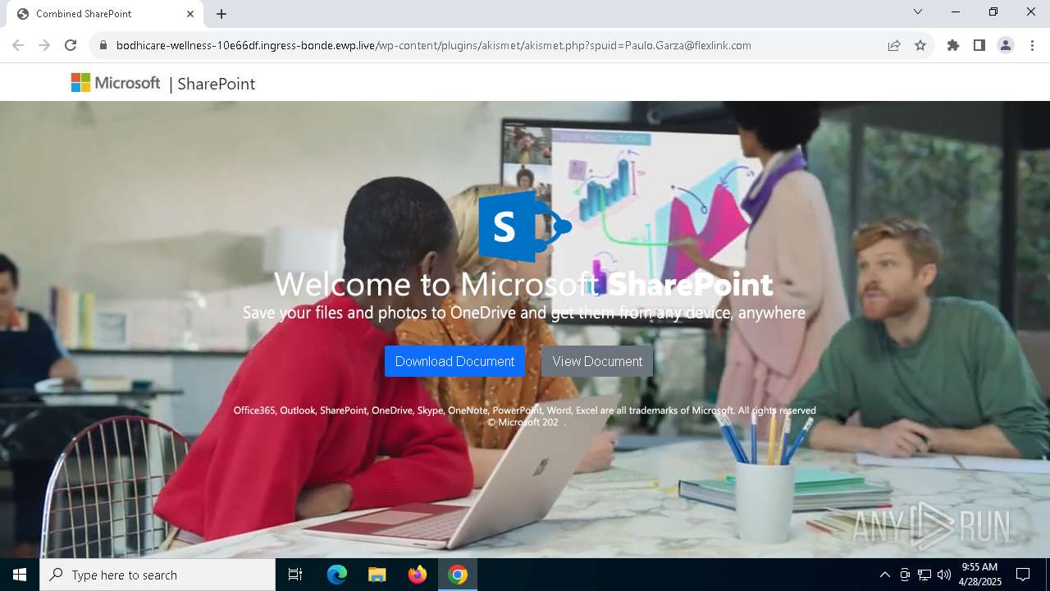Click the large SharePoint S logo
1050x591 pixels.
click(x=524, y=226)
